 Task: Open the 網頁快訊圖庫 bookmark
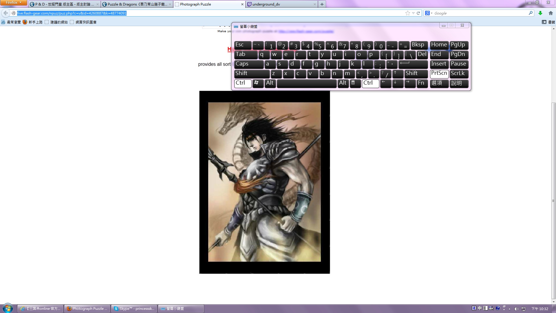(83, 22)
